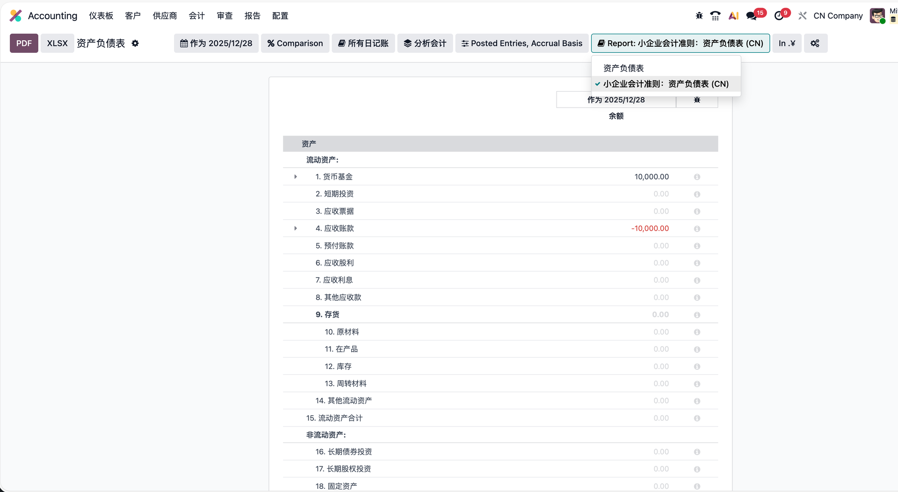This screenshot has width=898, height=492.
Task: Click the debug bug icon in top bar
Action: pos(699,16)
